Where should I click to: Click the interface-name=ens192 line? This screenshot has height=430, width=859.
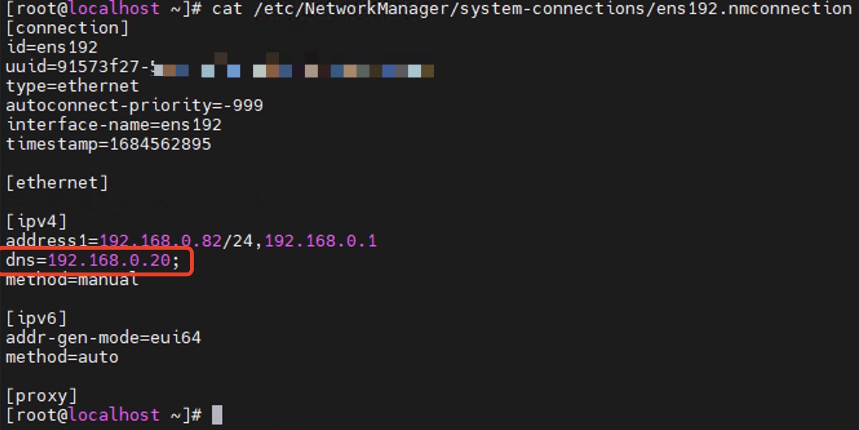click(x=114, y=125)
